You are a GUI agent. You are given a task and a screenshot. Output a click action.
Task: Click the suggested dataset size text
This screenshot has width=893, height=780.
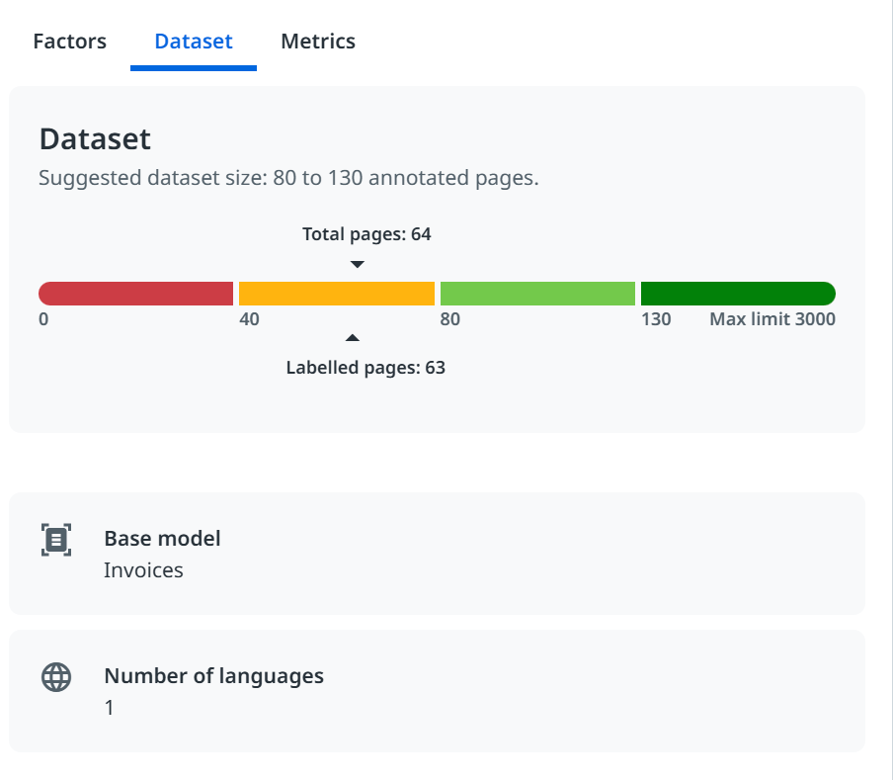pos(288,179)
